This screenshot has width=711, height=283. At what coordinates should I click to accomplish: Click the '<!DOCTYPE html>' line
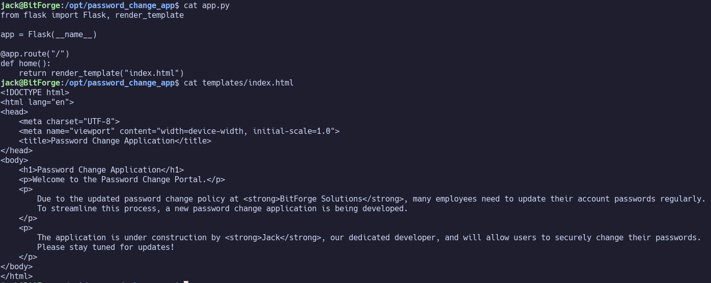coord(35,93)
